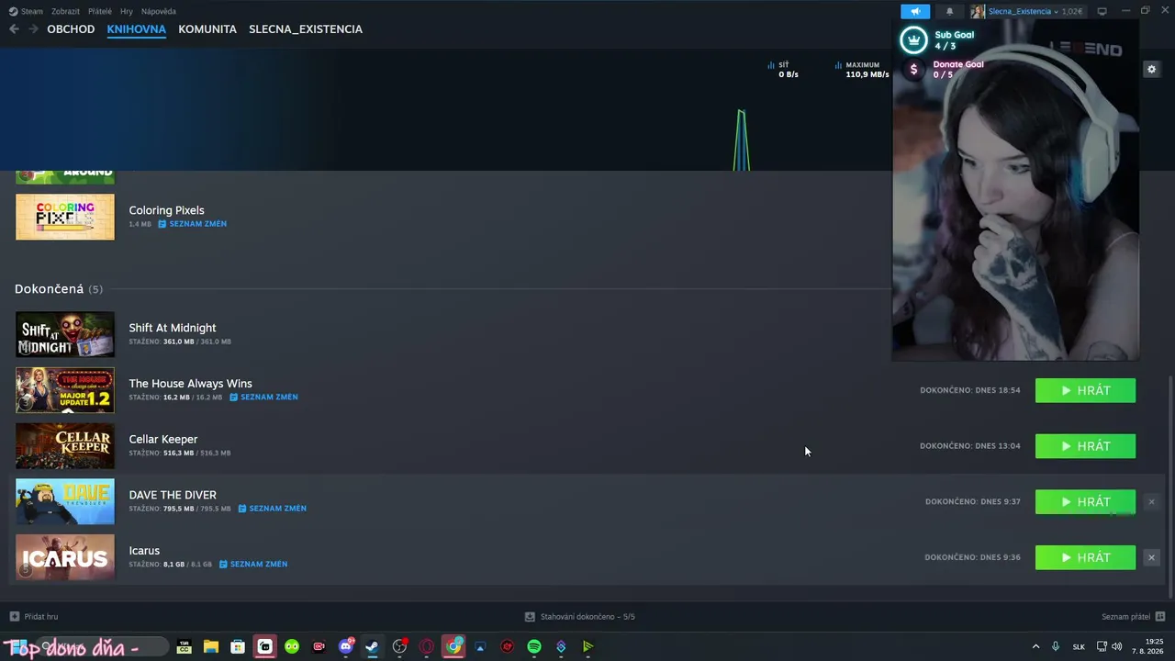Open Discord from the taskbar

(346, 646)
